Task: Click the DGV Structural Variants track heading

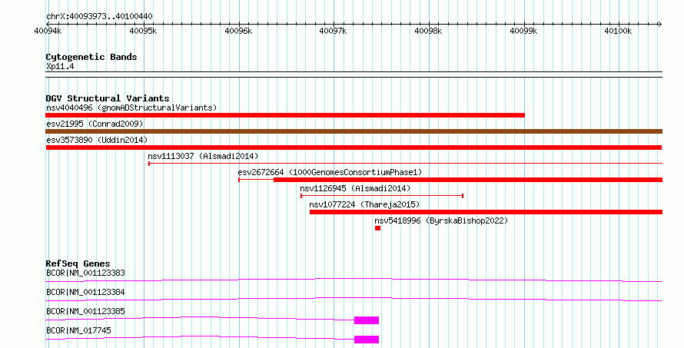Action: [x=108, y=98]
